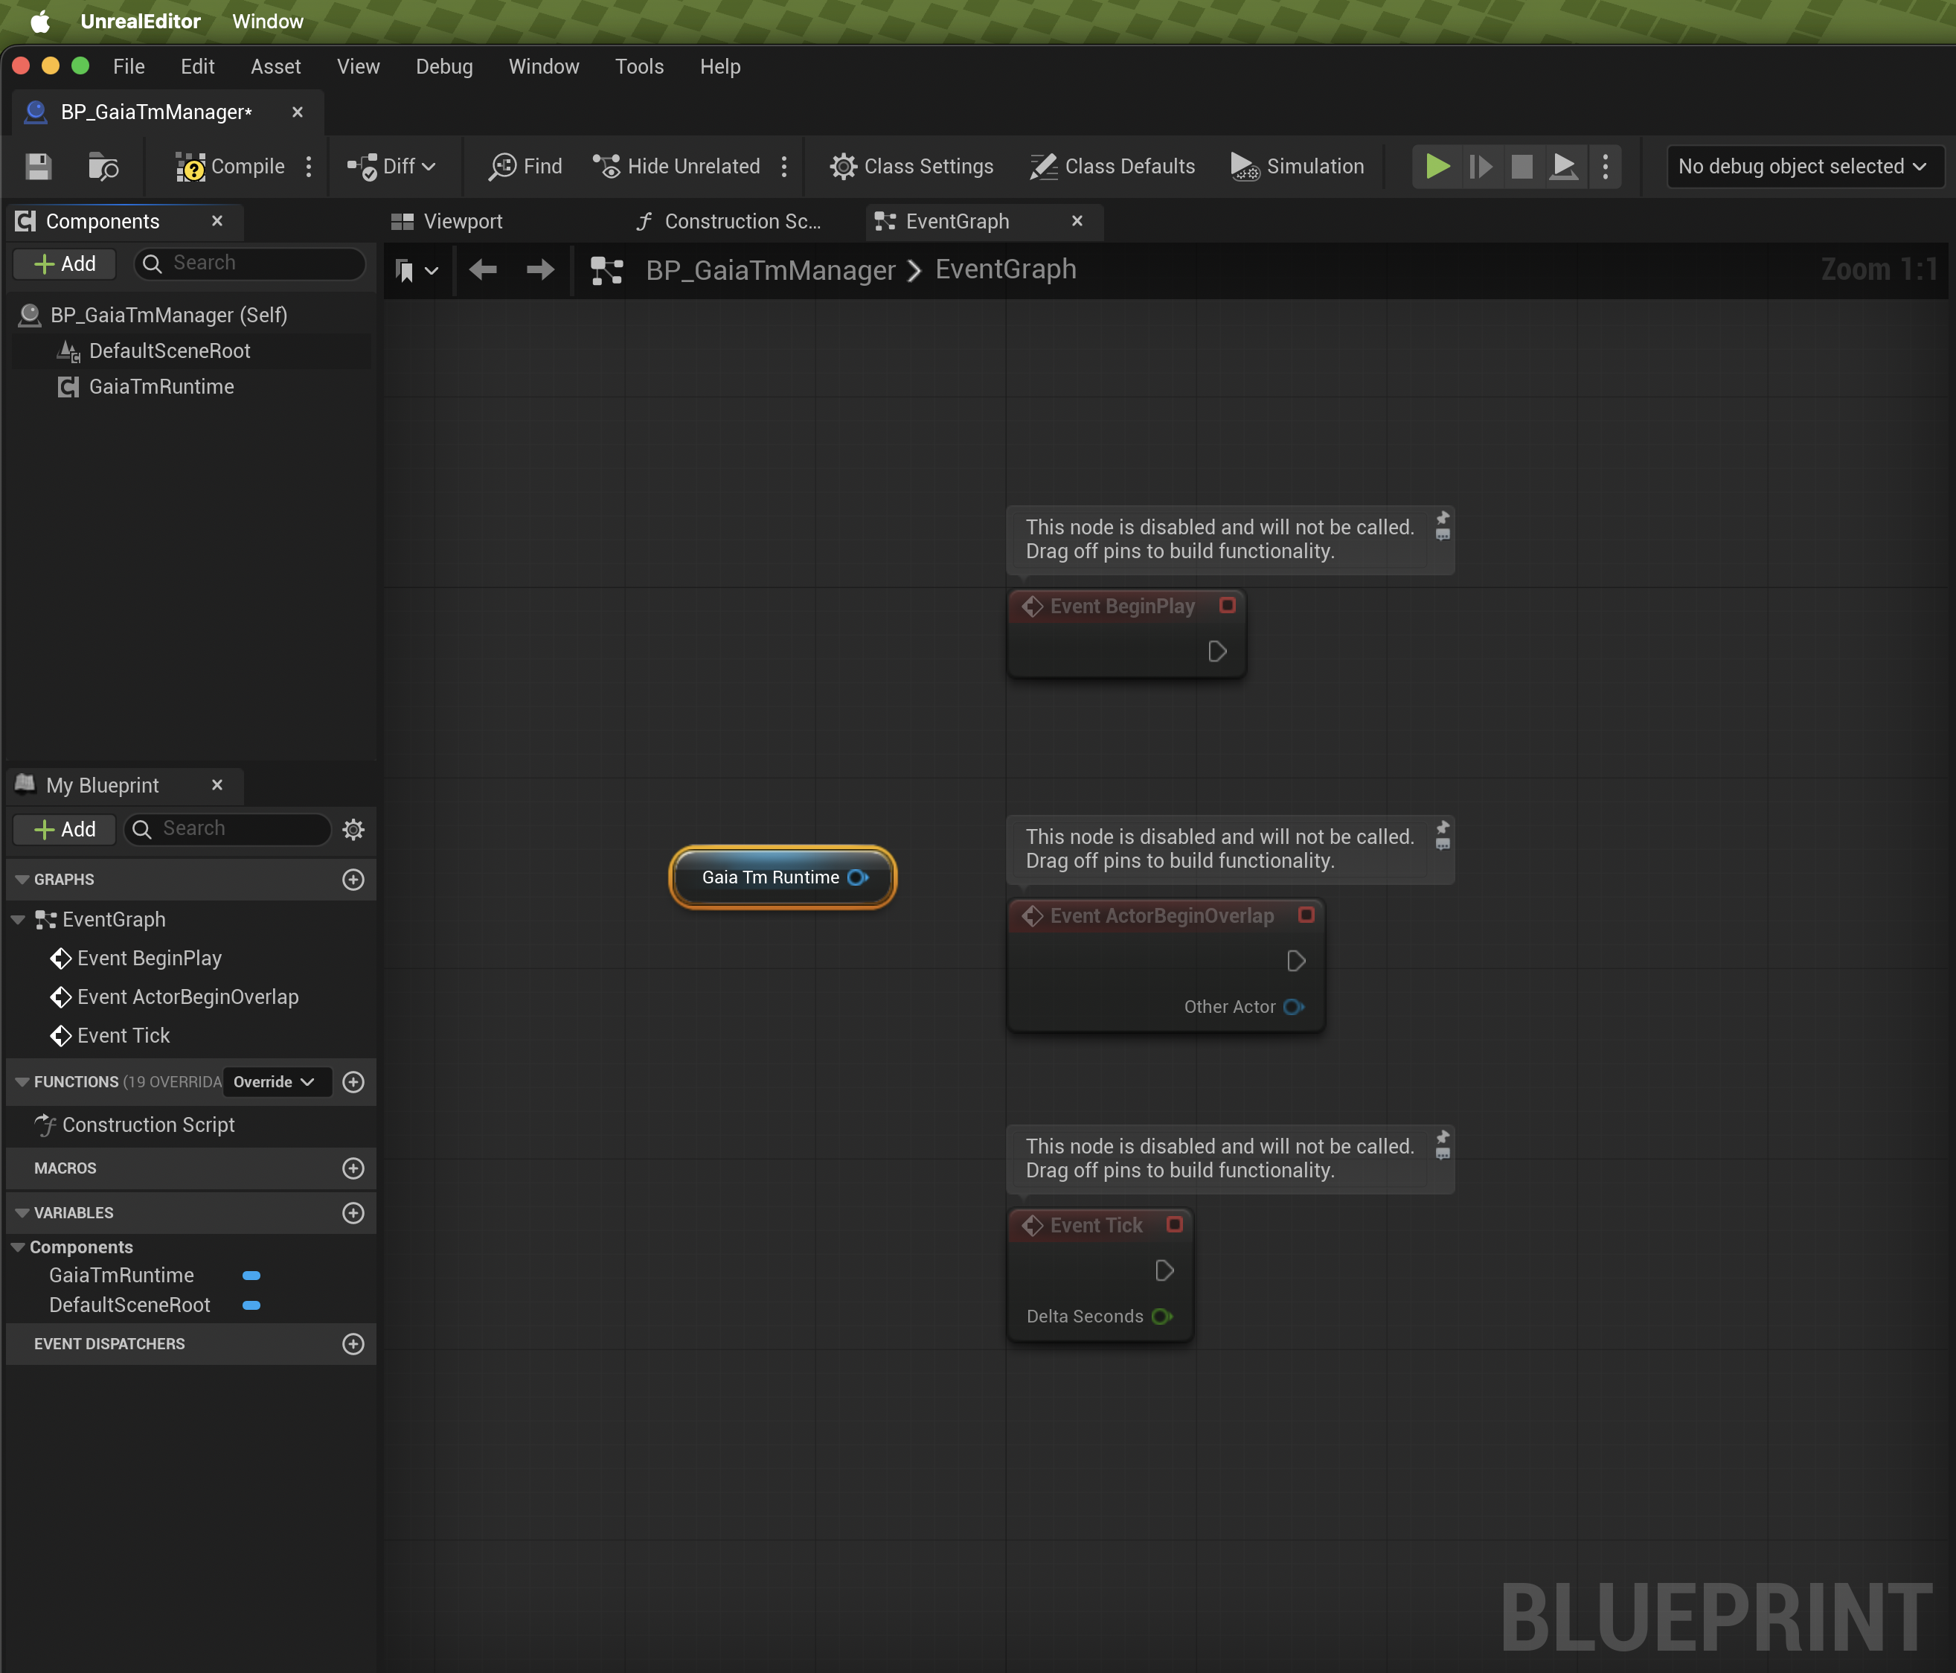The height and width of the screenshot is (1673, 1956).
Task: Collapse the GRAPHS section
Action: [22, 880]
